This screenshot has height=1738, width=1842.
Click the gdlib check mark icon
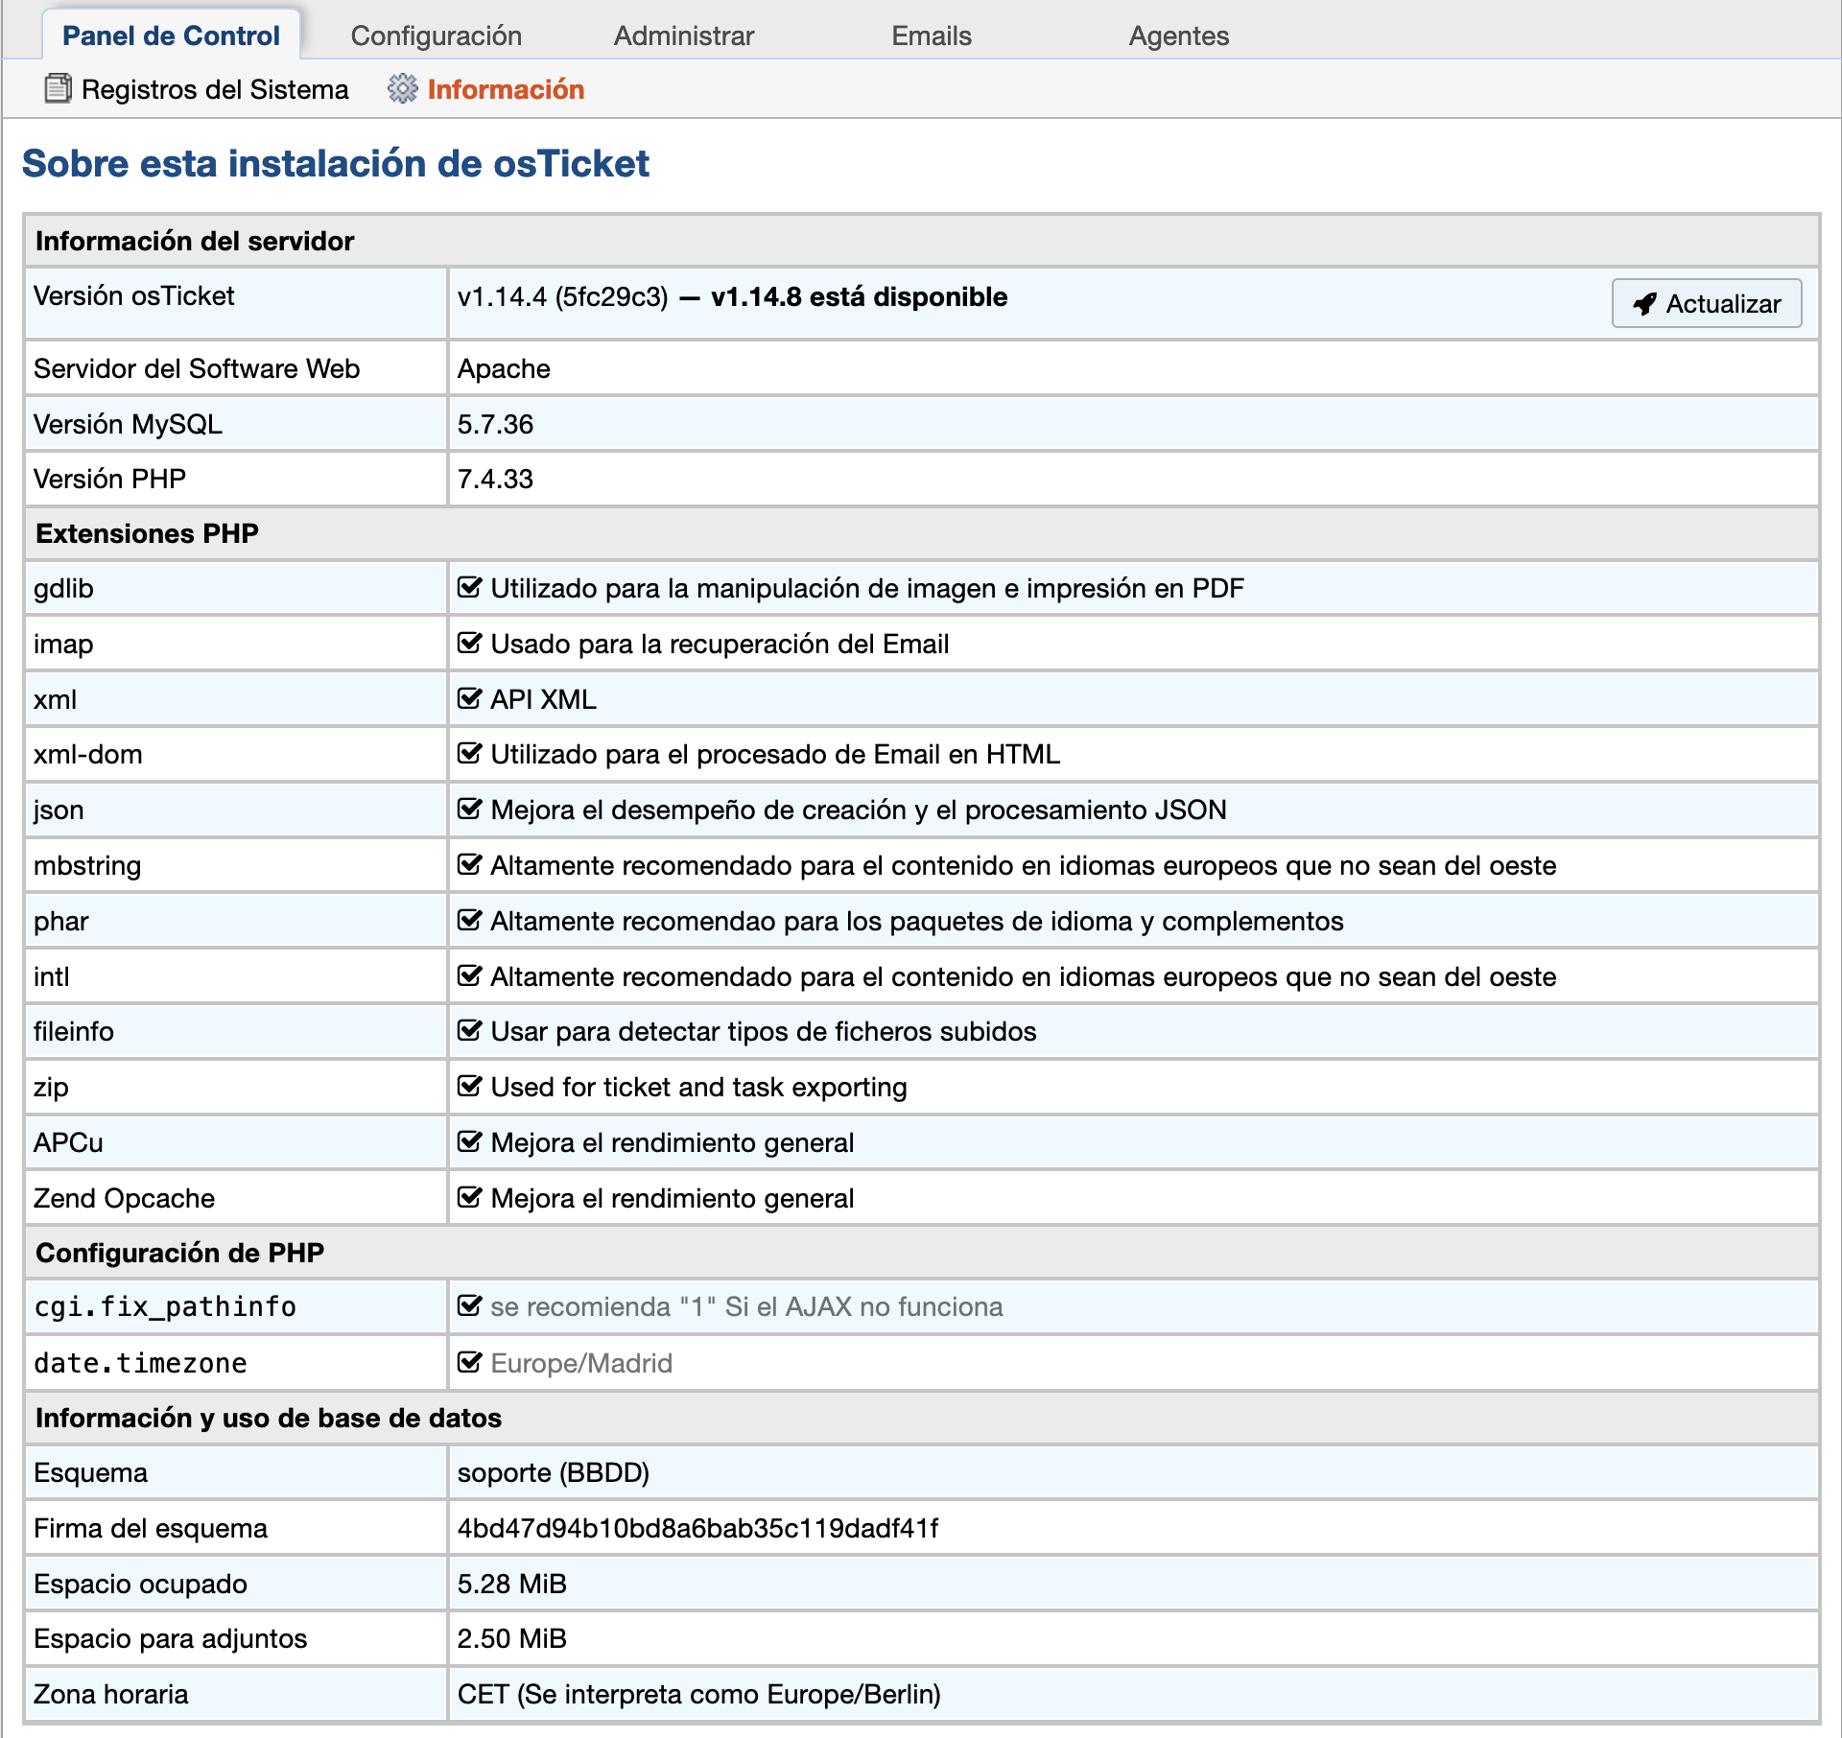pyautogui.click(x=469, y=588)
